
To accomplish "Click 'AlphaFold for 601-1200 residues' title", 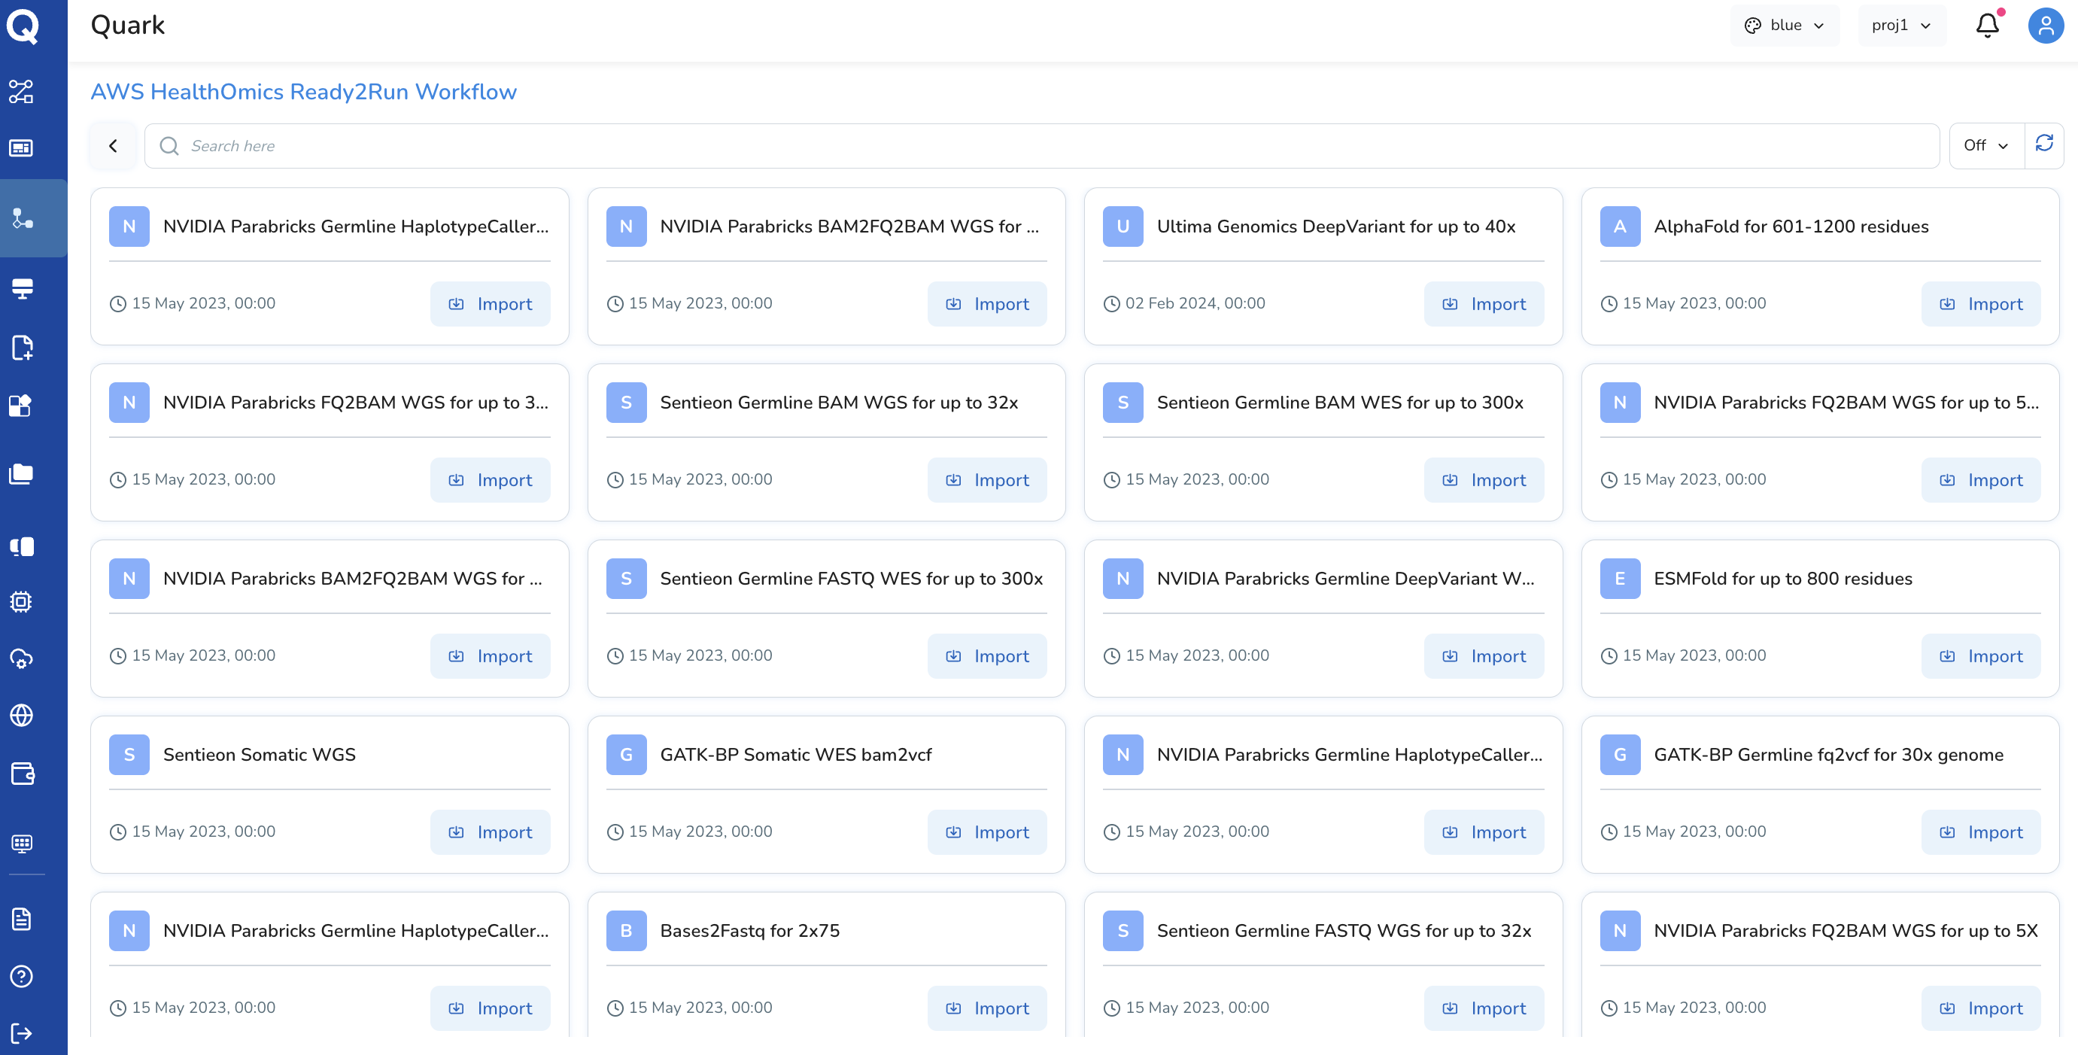I will pos(1791,227).
